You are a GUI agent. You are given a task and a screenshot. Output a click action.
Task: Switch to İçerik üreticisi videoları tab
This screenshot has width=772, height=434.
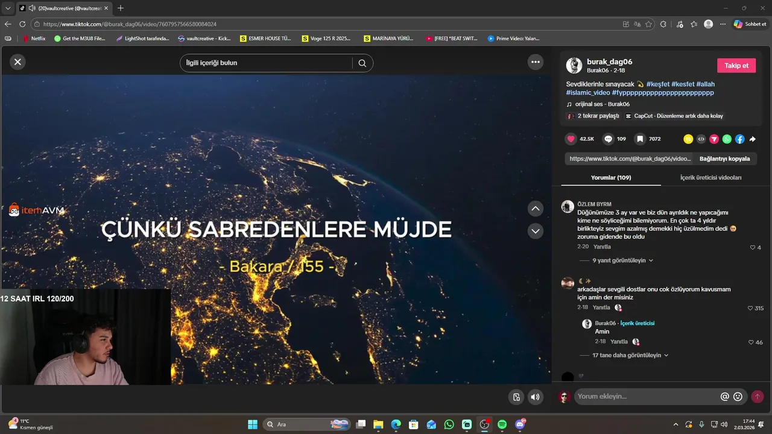tap(710, 178)
